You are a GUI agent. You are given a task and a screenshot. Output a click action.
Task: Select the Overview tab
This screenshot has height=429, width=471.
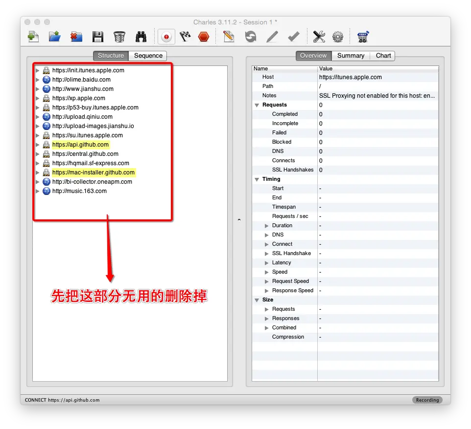[313, 56]
